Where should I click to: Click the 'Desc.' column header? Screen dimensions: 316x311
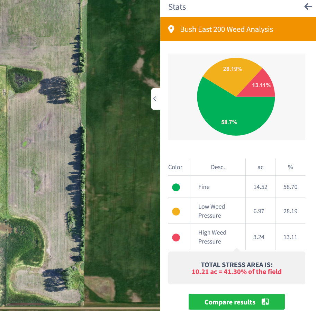pos(218,167)
